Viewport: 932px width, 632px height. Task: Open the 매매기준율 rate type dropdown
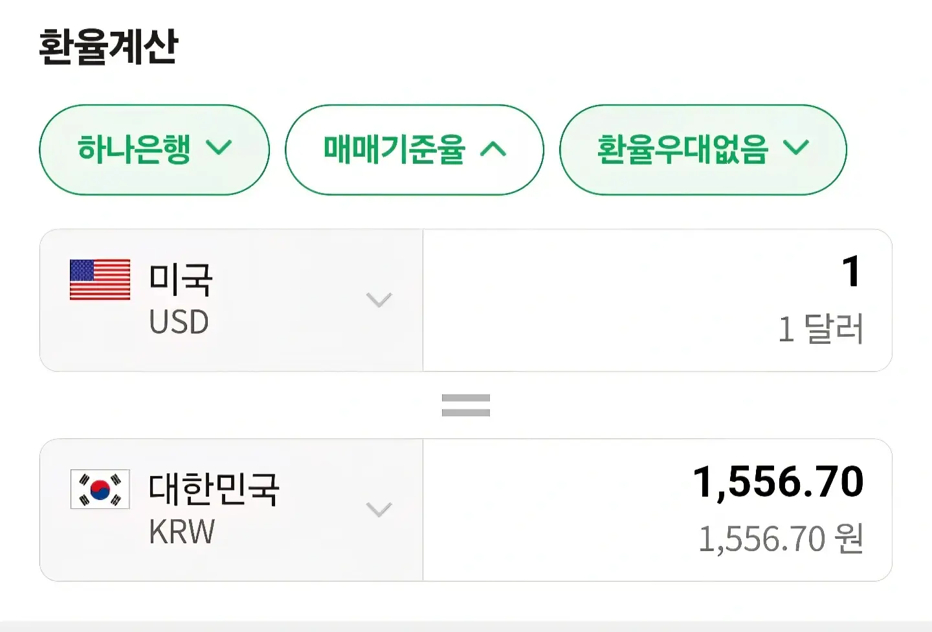tap(414, 150)
